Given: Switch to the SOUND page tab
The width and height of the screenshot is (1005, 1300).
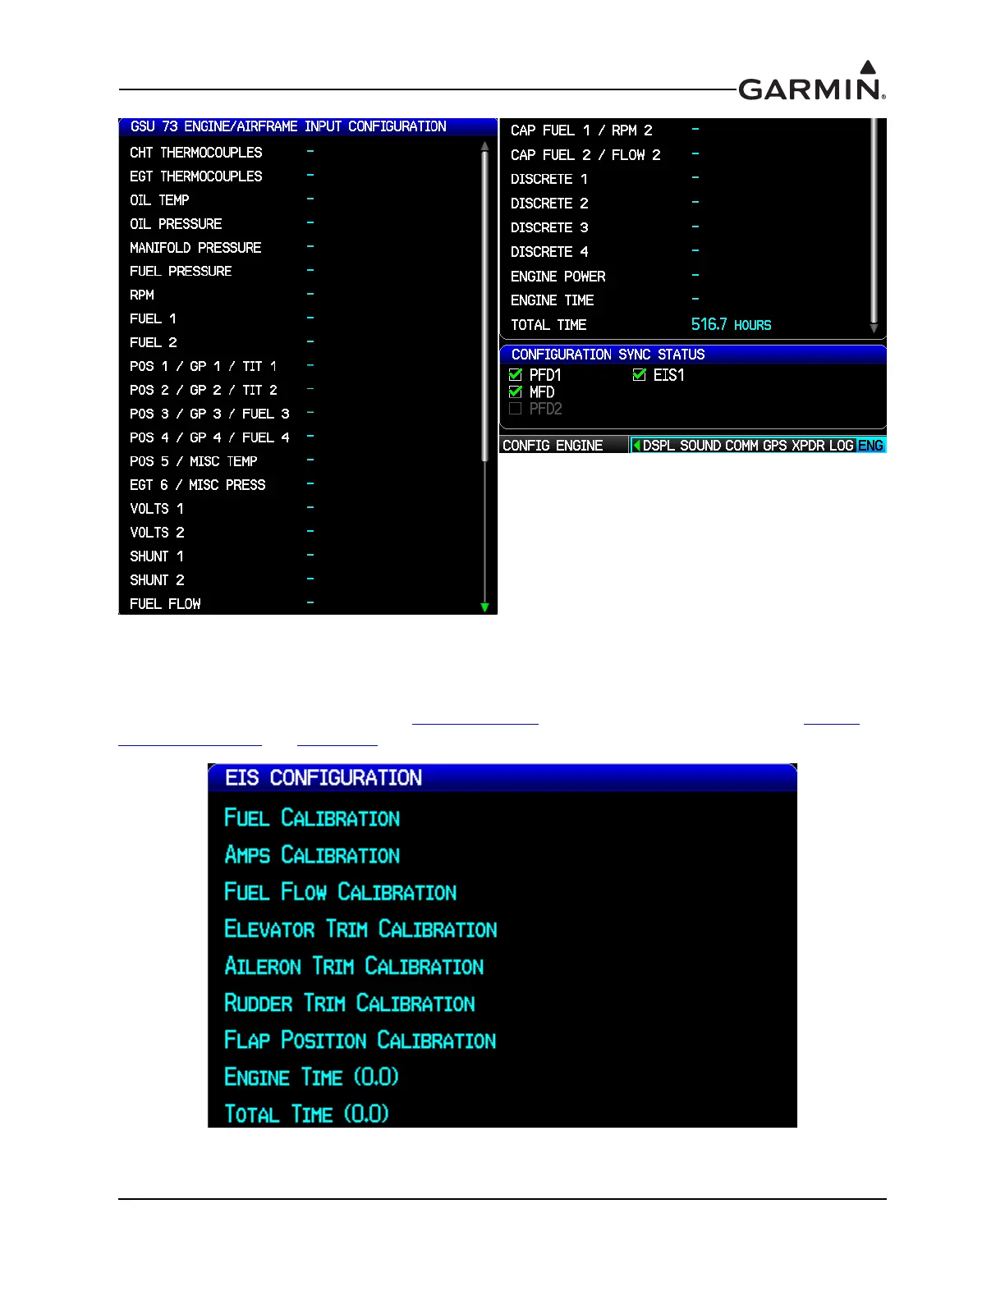Looking at the screenshot, I should click(x=700, y=446).
